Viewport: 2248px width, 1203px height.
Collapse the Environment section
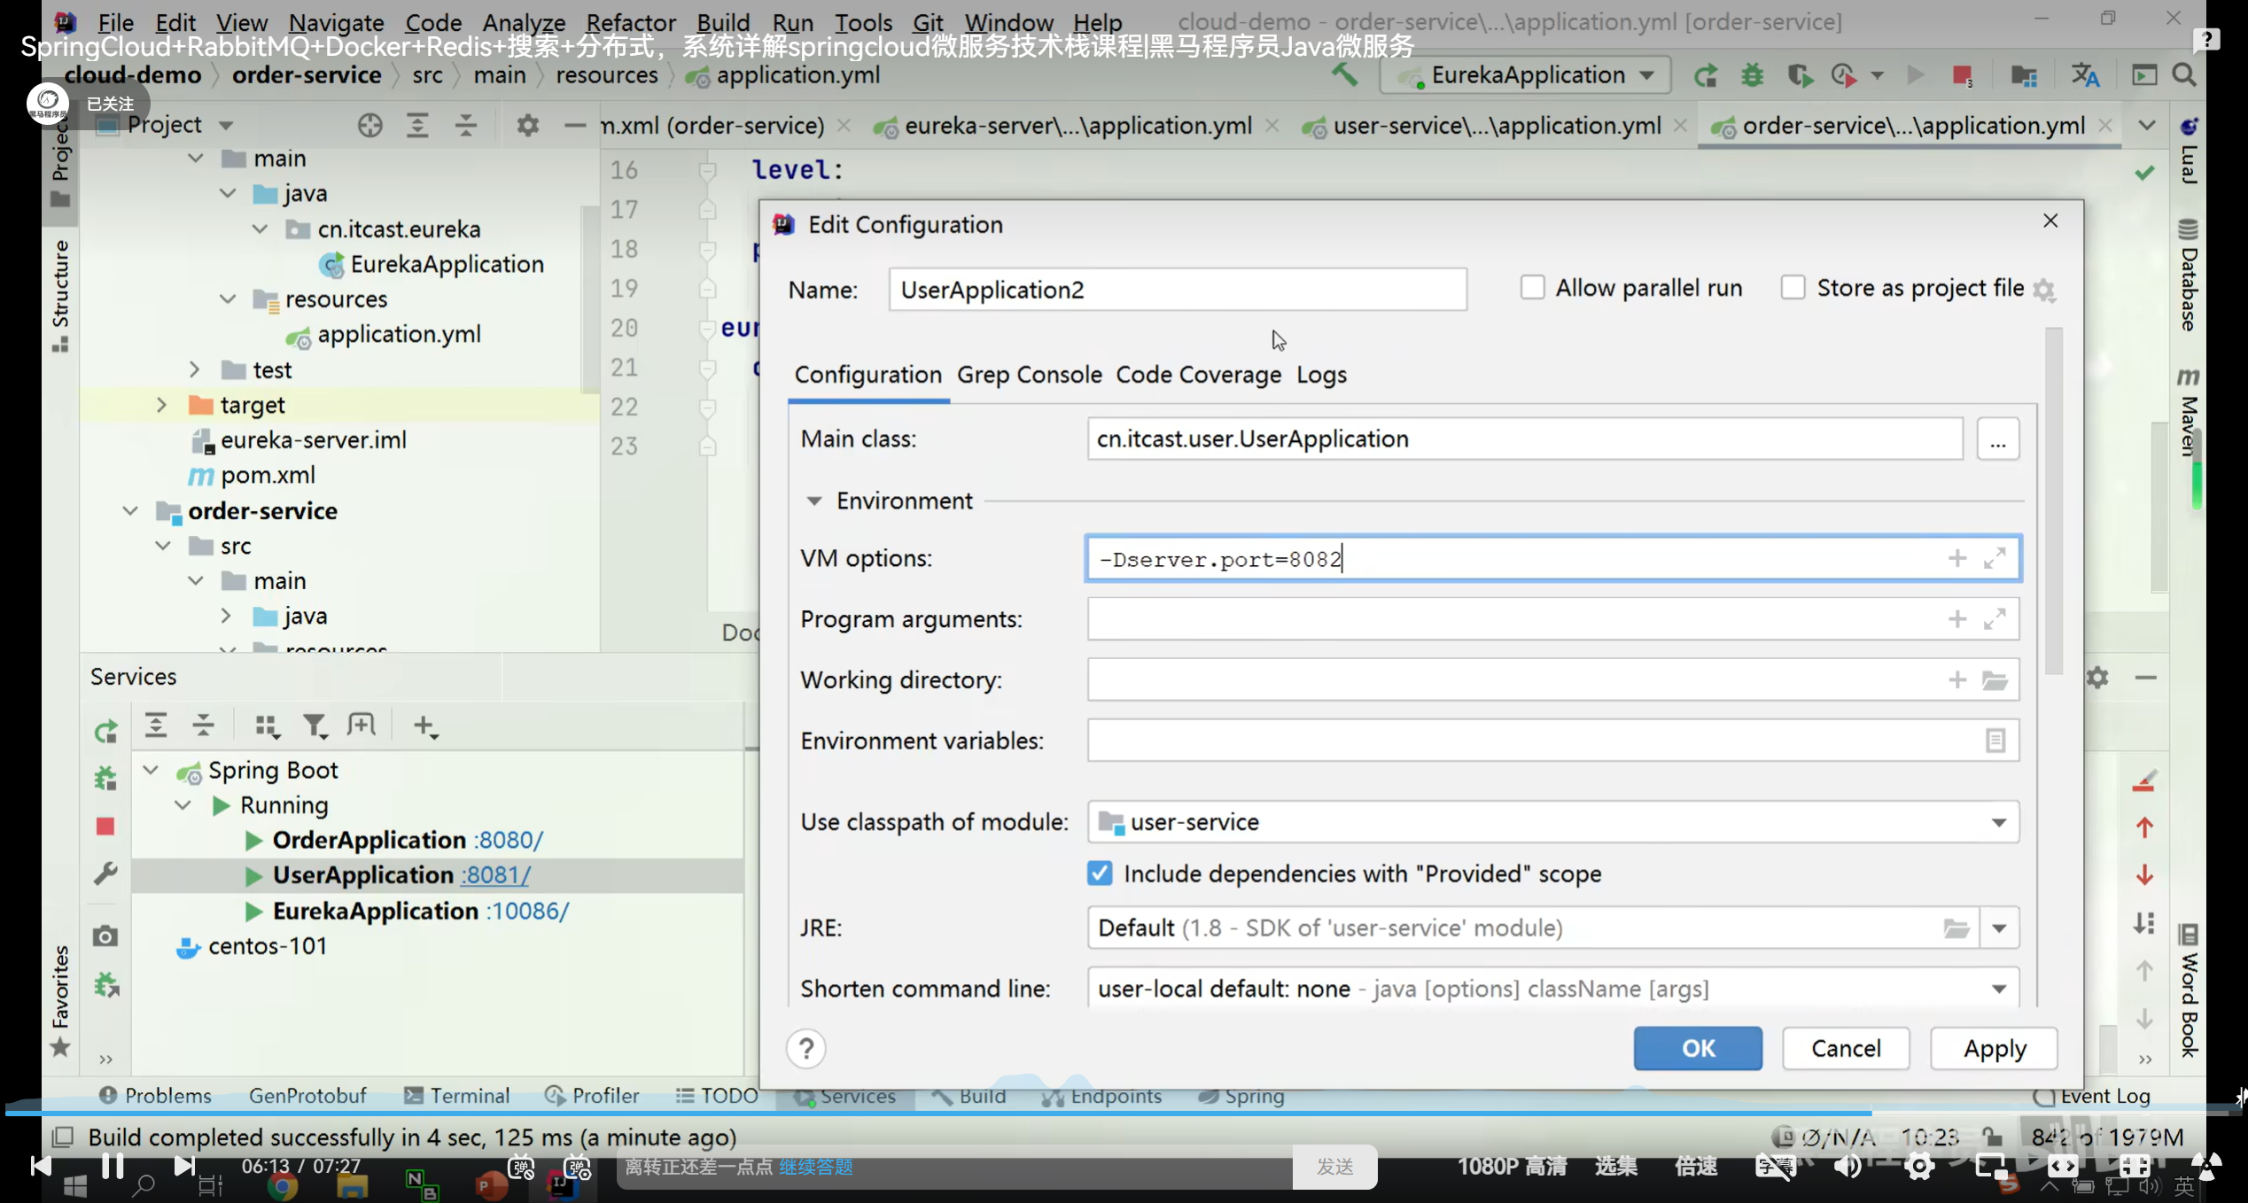click(813, 501)
